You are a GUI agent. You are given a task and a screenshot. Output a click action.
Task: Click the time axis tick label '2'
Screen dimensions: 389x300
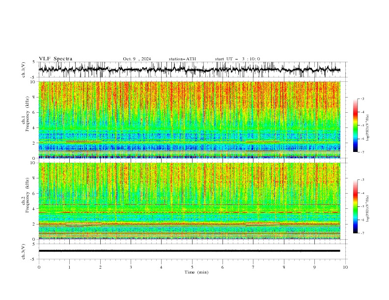(x=100, y=267)
